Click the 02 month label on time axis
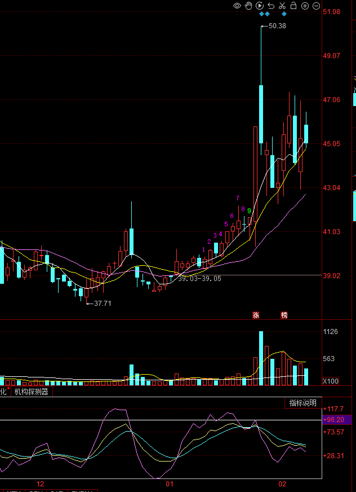Viewport: 356px width, 492px height. coord(282,484)
